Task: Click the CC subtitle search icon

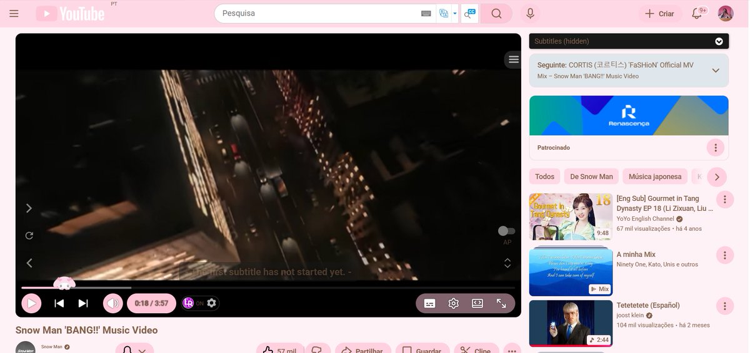Action: click(x=470, y=14)
